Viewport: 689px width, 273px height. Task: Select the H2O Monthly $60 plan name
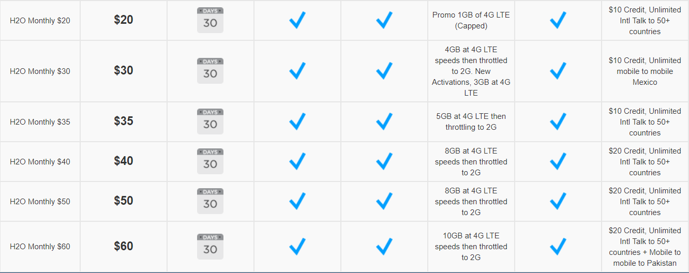(x=40, y=247)
